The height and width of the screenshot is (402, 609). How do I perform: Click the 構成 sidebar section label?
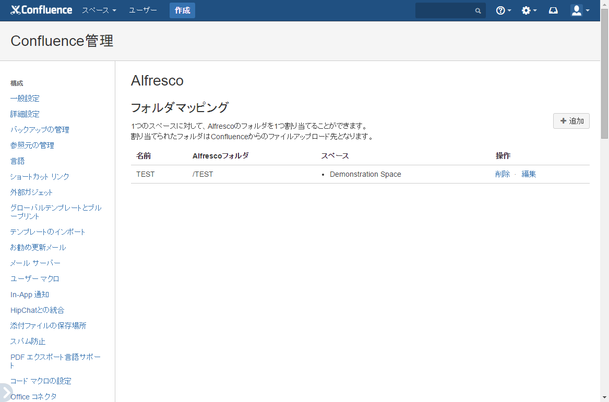17,83
